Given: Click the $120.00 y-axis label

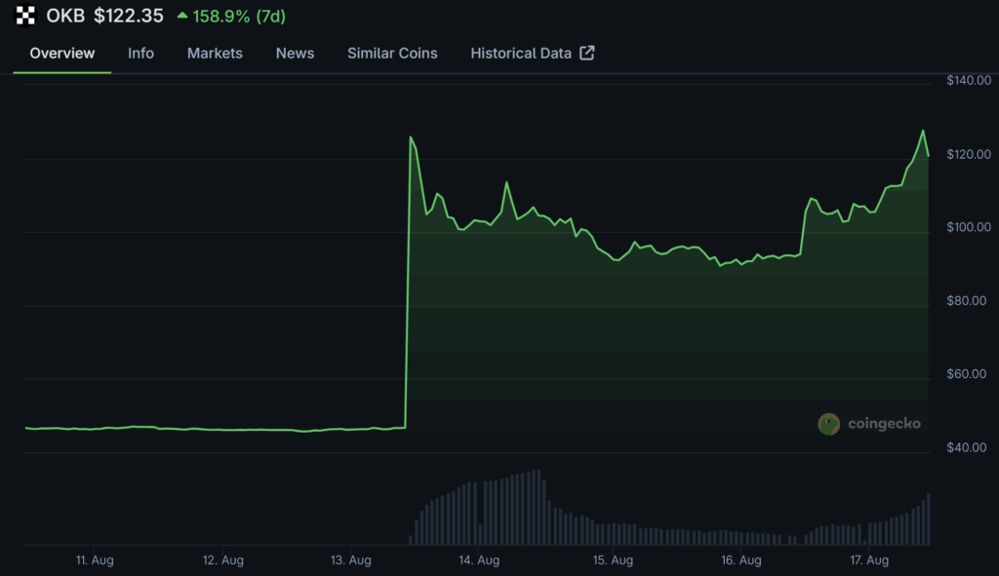Looking at the screenshot, I should [x=969, y=154].
